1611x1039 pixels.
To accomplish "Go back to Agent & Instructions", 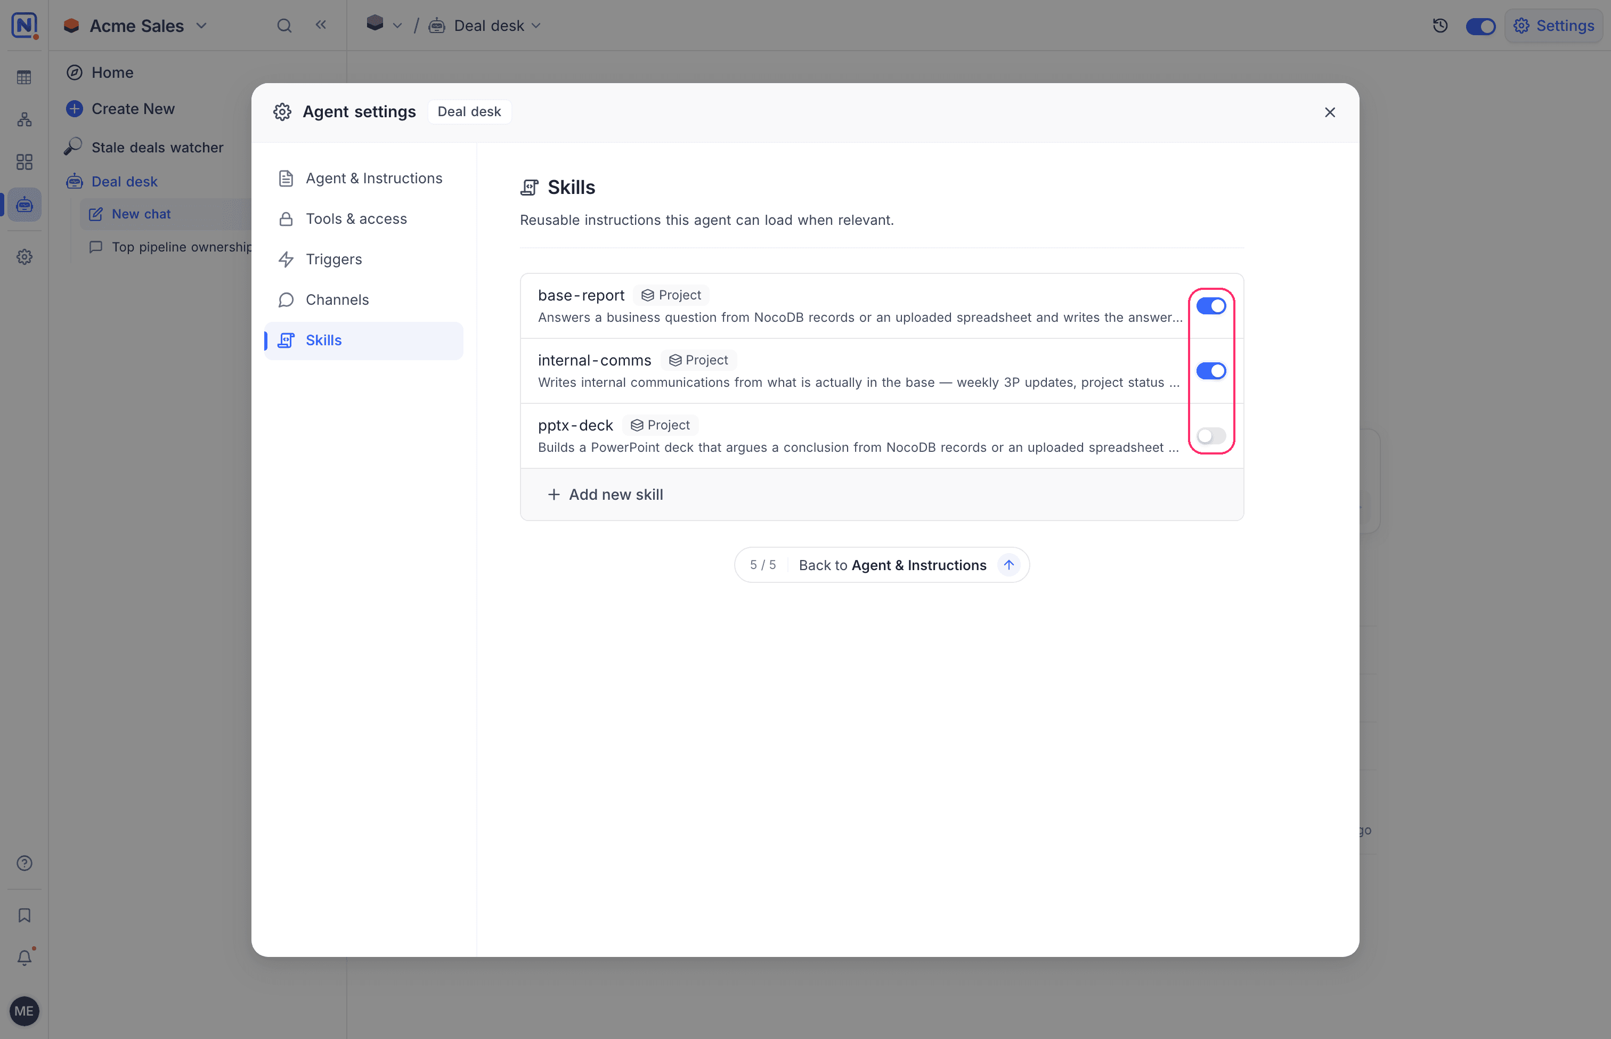I will pos(882,565).
